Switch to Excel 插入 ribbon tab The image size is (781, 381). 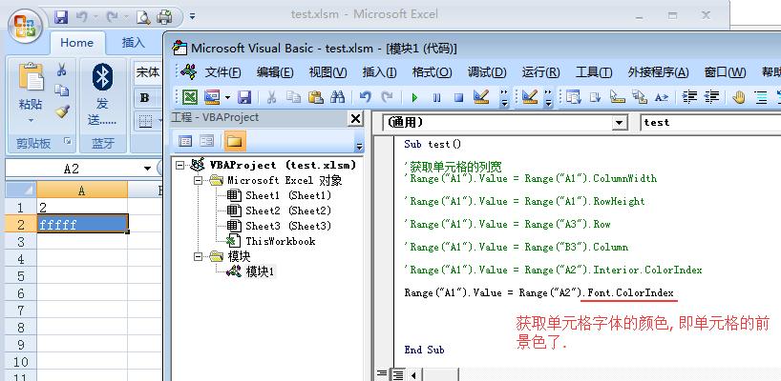tap(133, 43)
